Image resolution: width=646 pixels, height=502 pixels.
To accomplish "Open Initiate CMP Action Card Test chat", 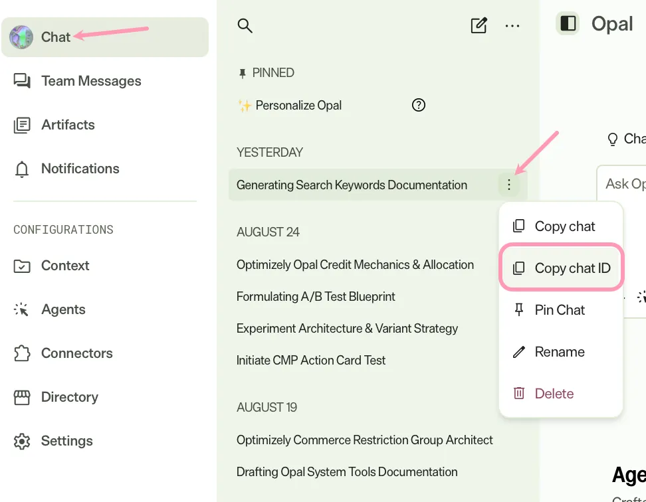I will pos(310,361).
